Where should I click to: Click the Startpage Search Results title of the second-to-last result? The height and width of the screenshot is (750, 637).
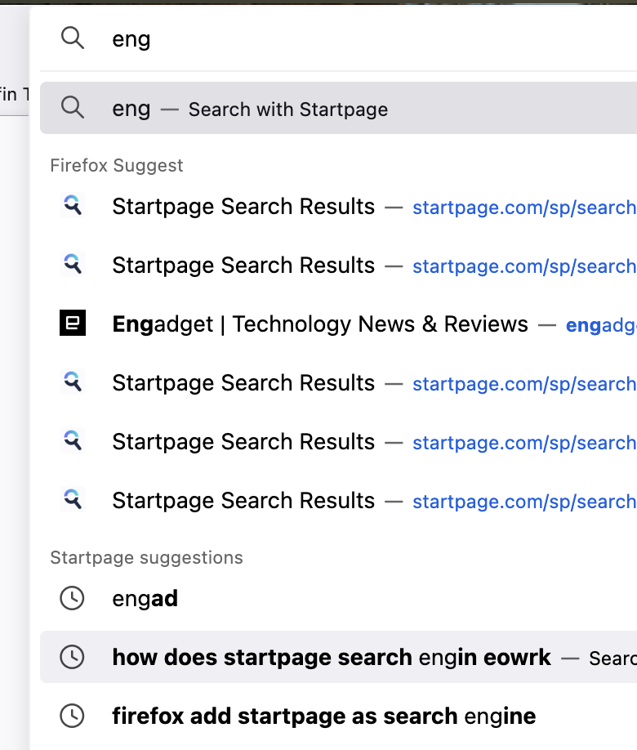click(243, 441)
